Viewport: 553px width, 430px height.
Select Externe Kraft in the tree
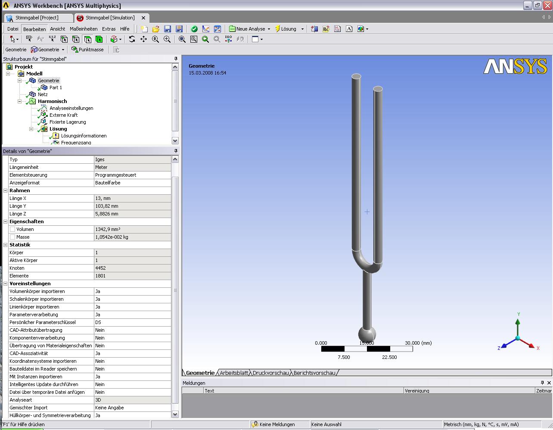pyautogui.click(x=63, y=115)
